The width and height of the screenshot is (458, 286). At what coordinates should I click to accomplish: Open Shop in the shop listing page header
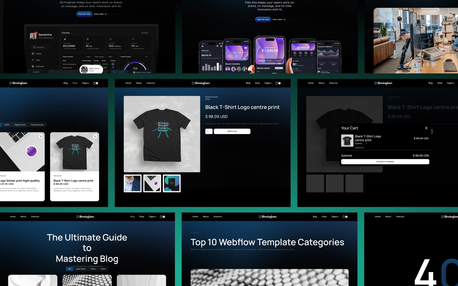pos(75,83)
